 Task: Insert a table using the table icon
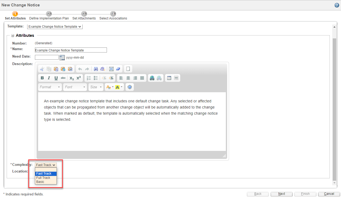coord(169,78)
